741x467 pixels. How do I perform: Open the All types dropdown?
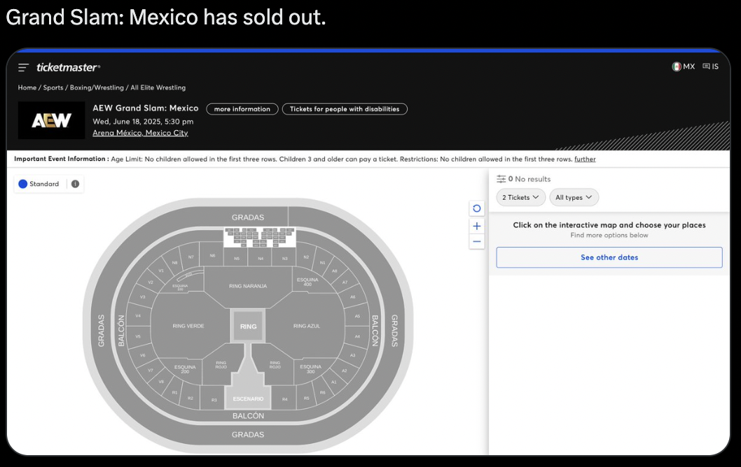tap(574, 197)
